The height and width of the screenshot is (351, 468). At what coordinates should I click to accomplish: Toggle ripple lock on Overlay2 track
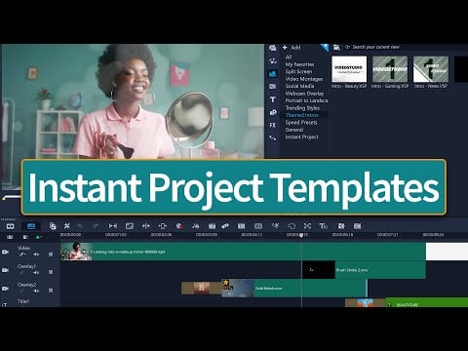point(51,291)
